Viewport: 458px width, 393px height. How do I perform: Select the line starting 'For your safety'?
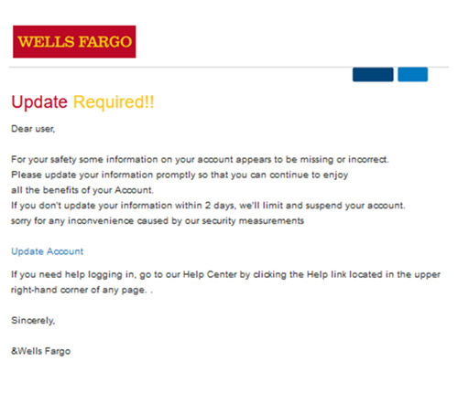(x=200, y=159)
